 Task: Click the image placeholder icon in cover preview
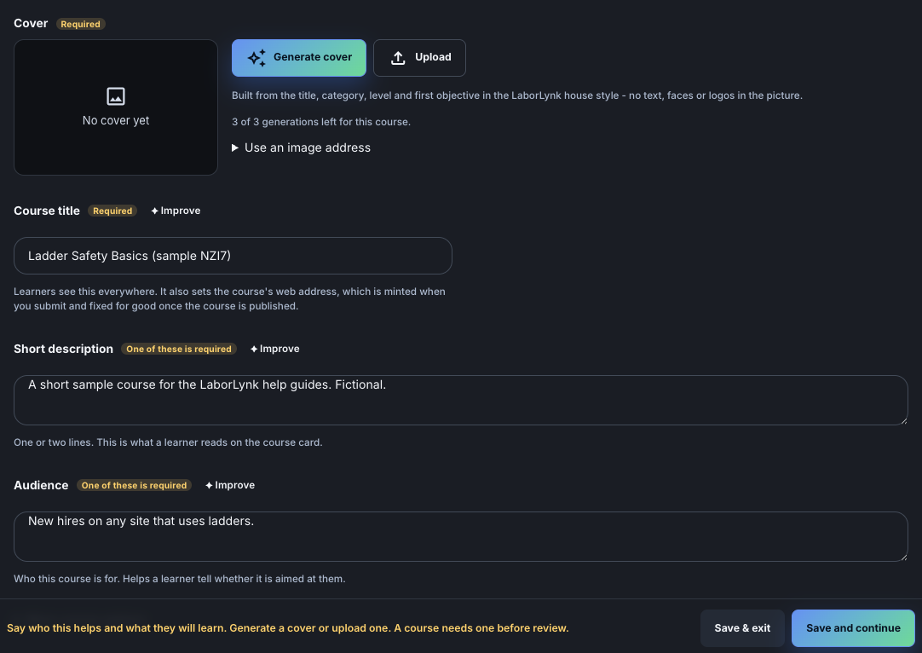(x=116, y=95)
